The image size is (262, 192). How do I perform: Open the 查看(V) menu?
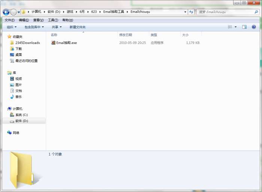point(39,20)
